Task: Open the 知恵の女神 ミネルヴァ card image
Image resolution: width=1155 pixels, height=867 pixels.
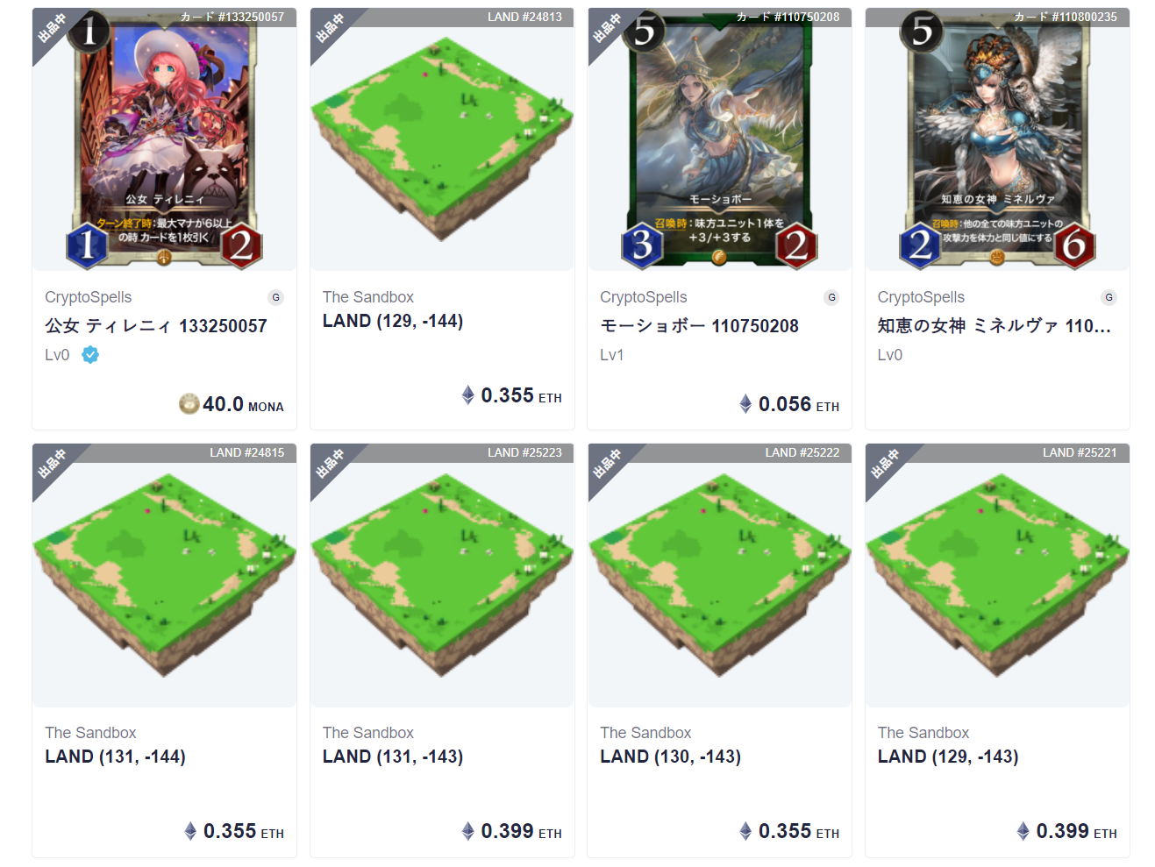Action: click(x=997, y=140)
